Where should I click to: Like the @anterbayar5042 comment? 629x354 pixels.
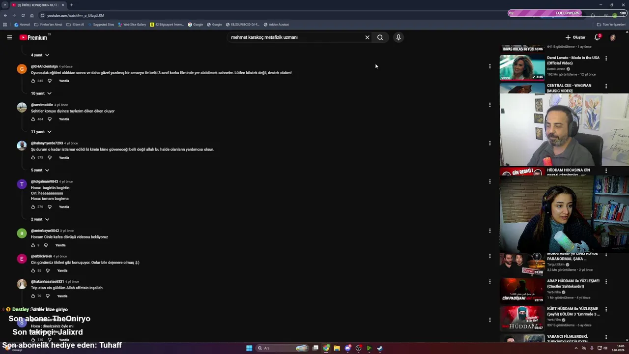(x=33, y=245)
